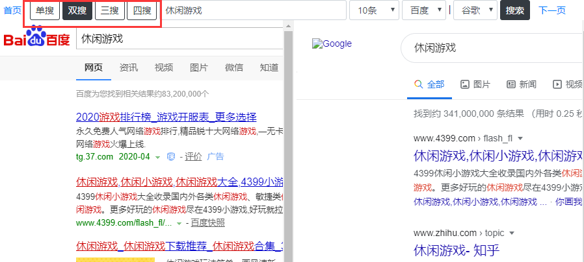Open Baidu 休闲游戏,休闲小游戏 4399 result
584x262 pixels.
(179, 182)
